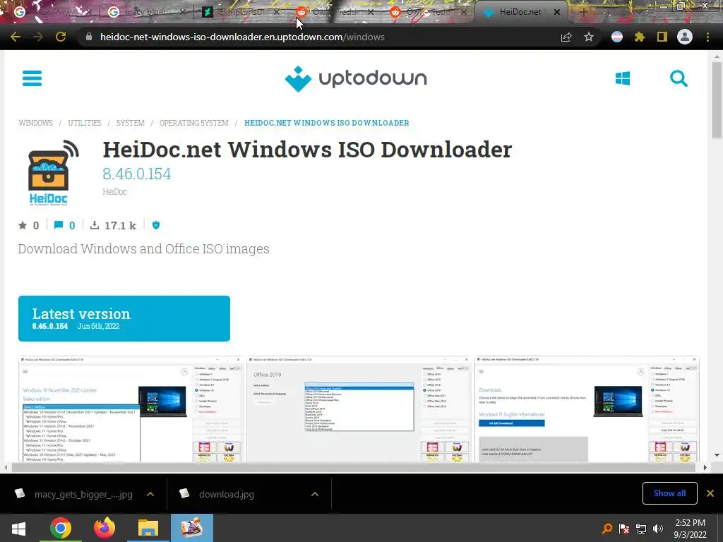Launch Chrome from the taskbar
Viewport: 723px width, 542px height.
61,528
